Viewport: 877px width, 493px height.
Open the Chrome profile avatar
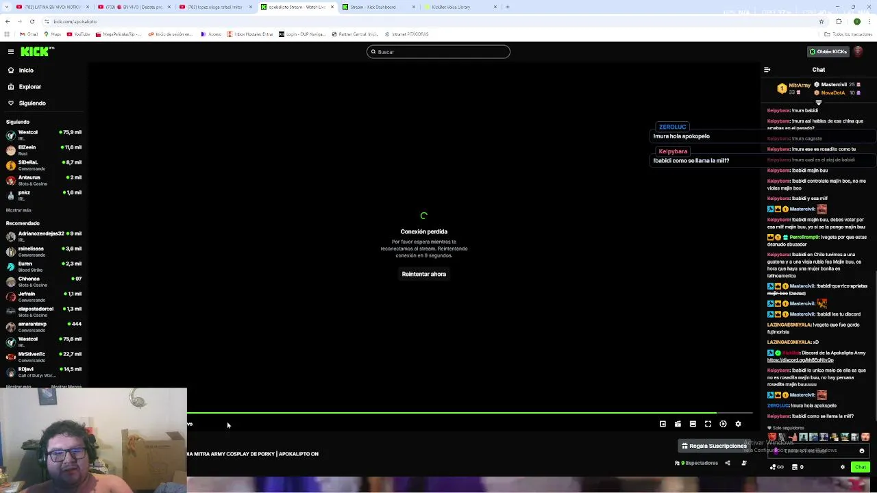pos(856,21)
